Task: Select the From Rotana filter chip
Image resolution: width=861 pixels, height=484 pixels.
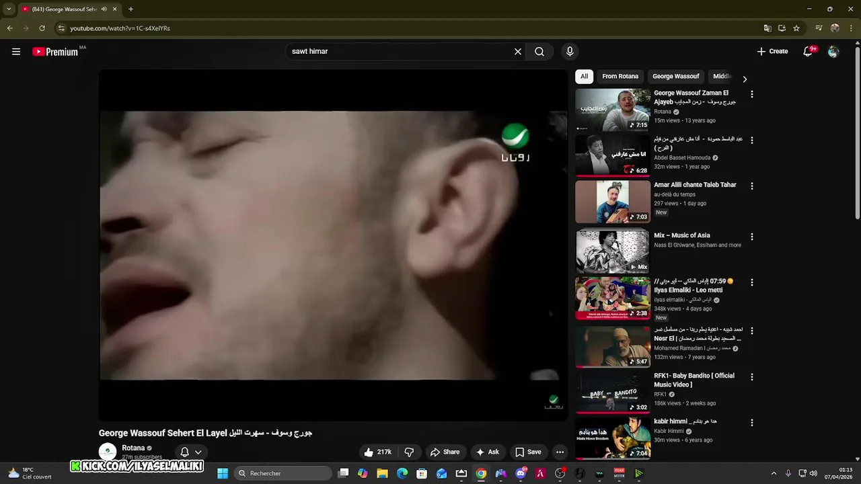Action: [x=620, y=77]
